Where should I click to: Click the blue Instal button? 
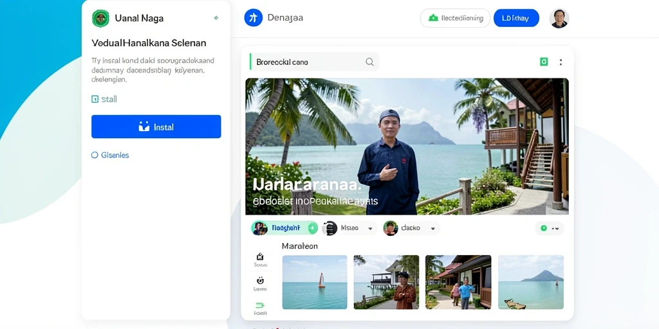(x=156, y=127)
